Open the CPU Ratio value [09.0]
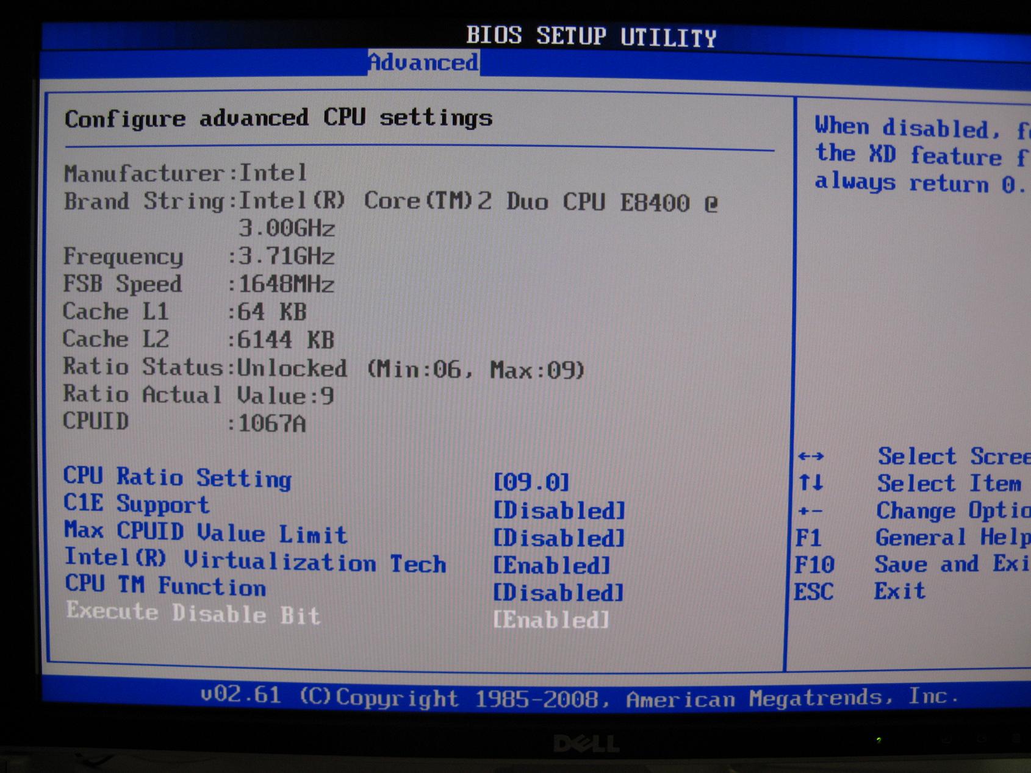Image resolution: width=1031 pixels, height=773 pixels. tap(531, 482)
